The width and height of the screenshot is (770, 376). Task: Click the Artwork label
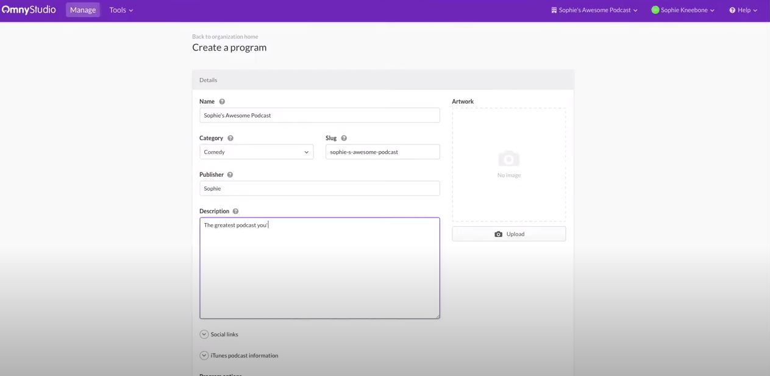[463, 102]
